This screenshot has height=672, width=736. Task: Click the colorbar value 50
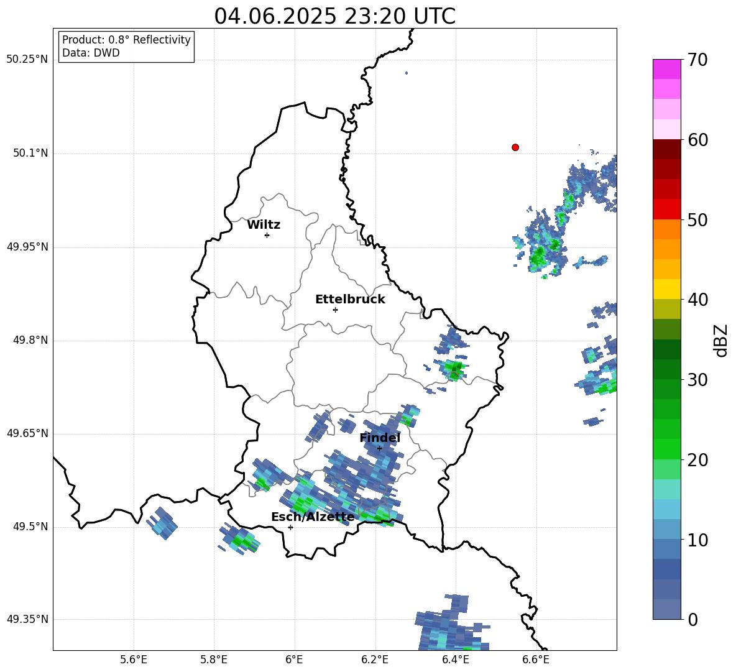tap(697, 220)
